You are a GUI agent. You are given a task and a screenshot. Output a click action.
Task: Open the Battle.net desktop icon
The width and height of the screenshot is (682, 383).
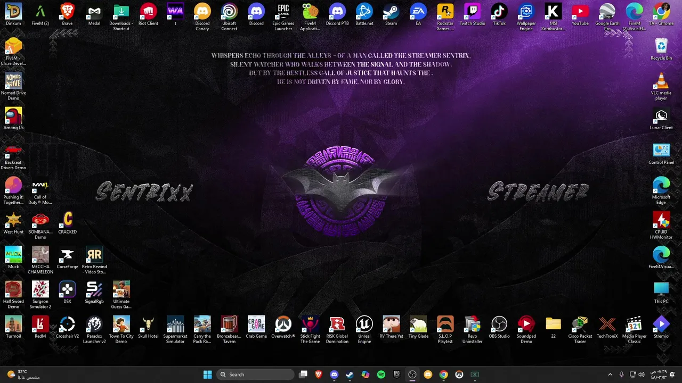(364, 14)
